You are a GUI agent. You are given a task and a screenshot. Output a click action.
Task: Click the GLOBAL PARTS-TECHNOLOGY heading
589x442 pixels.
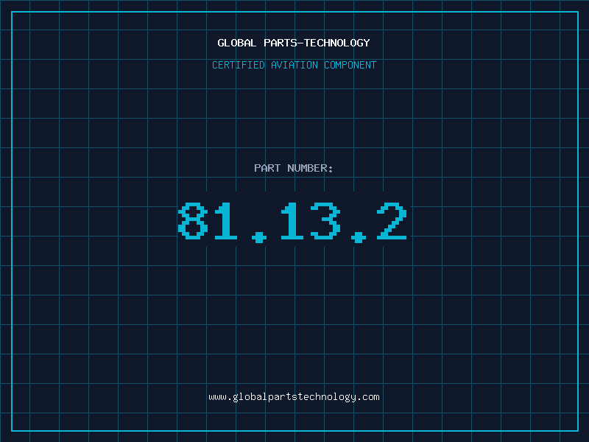(294, 43)
